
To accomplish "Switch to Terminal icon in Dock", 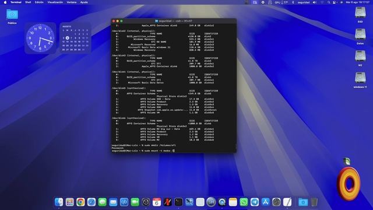I will point(178,202).
